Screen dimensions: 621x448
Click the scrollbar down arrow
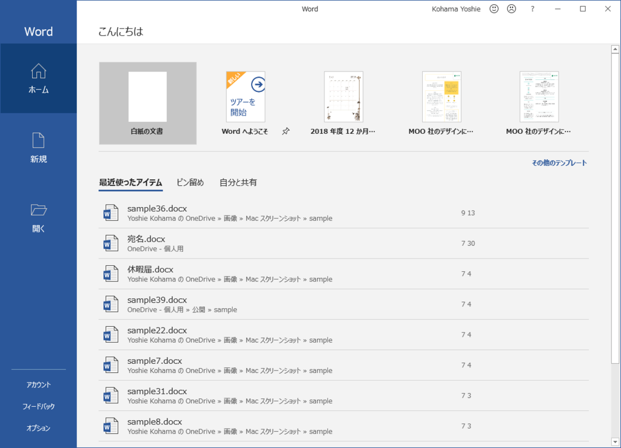click(x=615, y=442)
